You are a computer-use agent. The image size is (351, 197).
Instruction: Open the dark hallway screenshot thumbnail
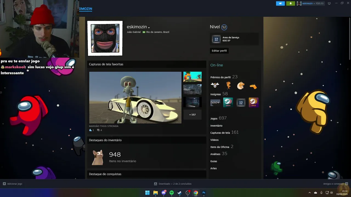click(192, 102)
